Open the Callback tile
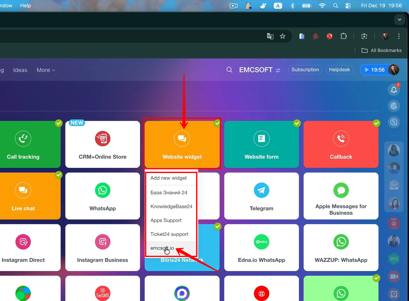The image size is (409, 301). (x=341, y=144)
